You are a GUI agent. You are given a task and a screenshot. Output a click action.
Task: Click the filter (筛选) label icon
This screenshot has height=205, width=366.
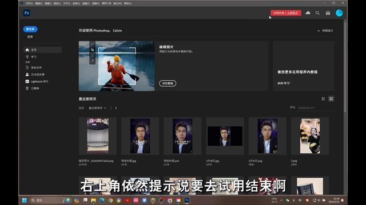[x=292, y=108]
